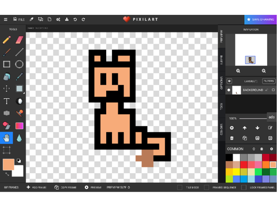Select the Selection square tool
This screenshot has width=277, height=207.
tap(19, 89)
